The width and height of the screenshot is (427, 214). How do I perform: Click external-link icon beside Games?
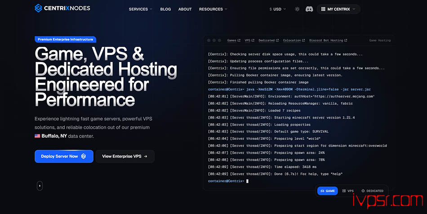point(239,40)
